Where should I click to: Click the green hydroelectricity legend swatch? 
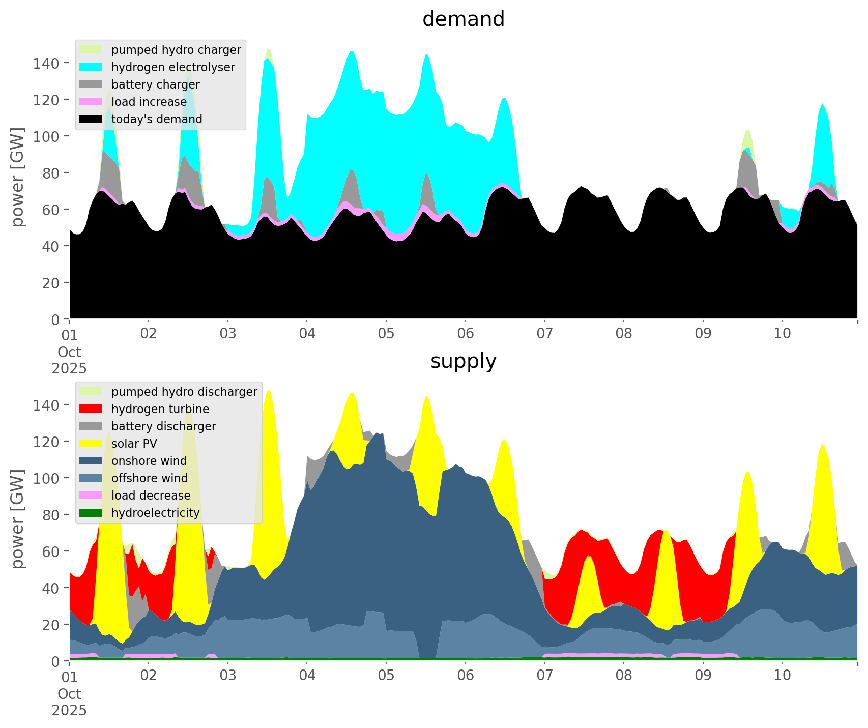(91, 513)
